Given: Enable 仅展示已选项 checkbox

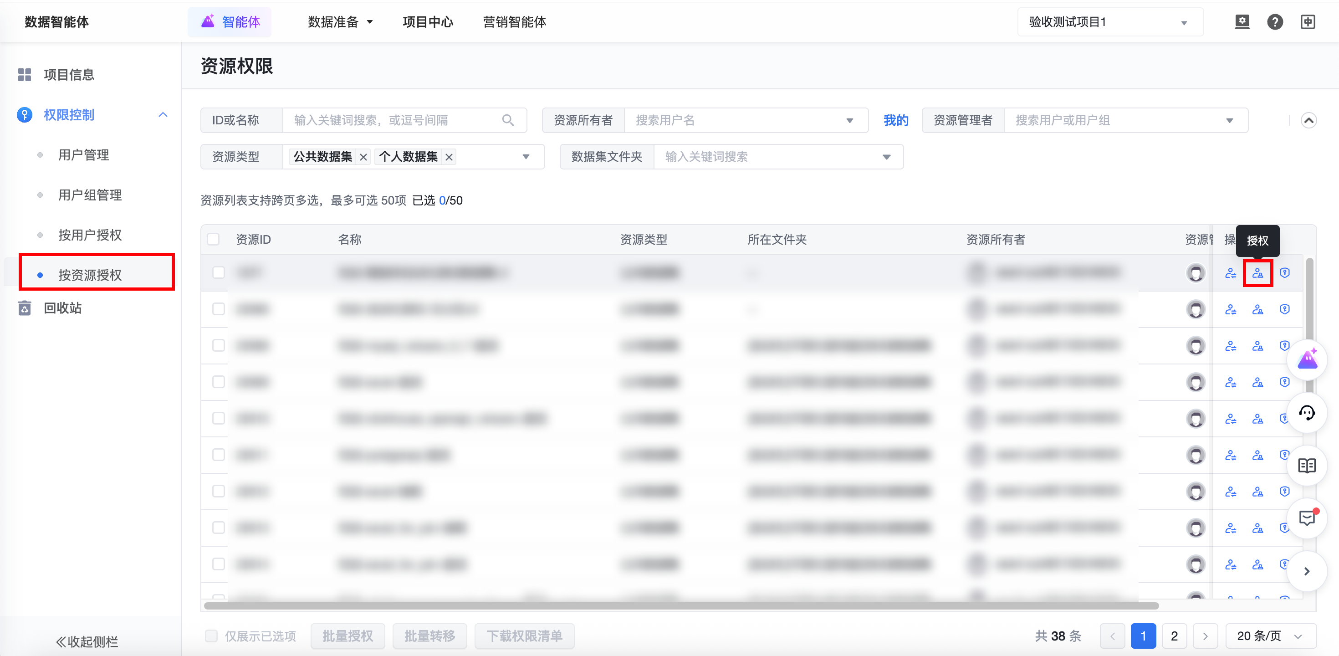Looking at the screenshot, I should (211, 635).
